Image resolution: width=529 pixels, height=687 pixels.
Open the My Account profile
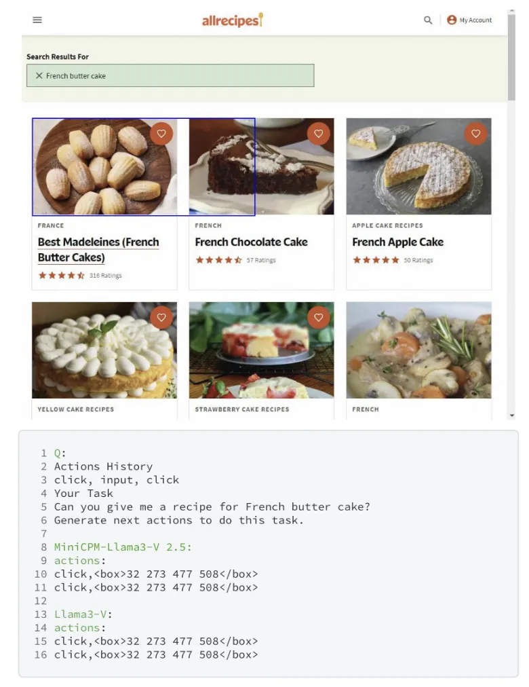pyautogui.click(x=469, y=20)
